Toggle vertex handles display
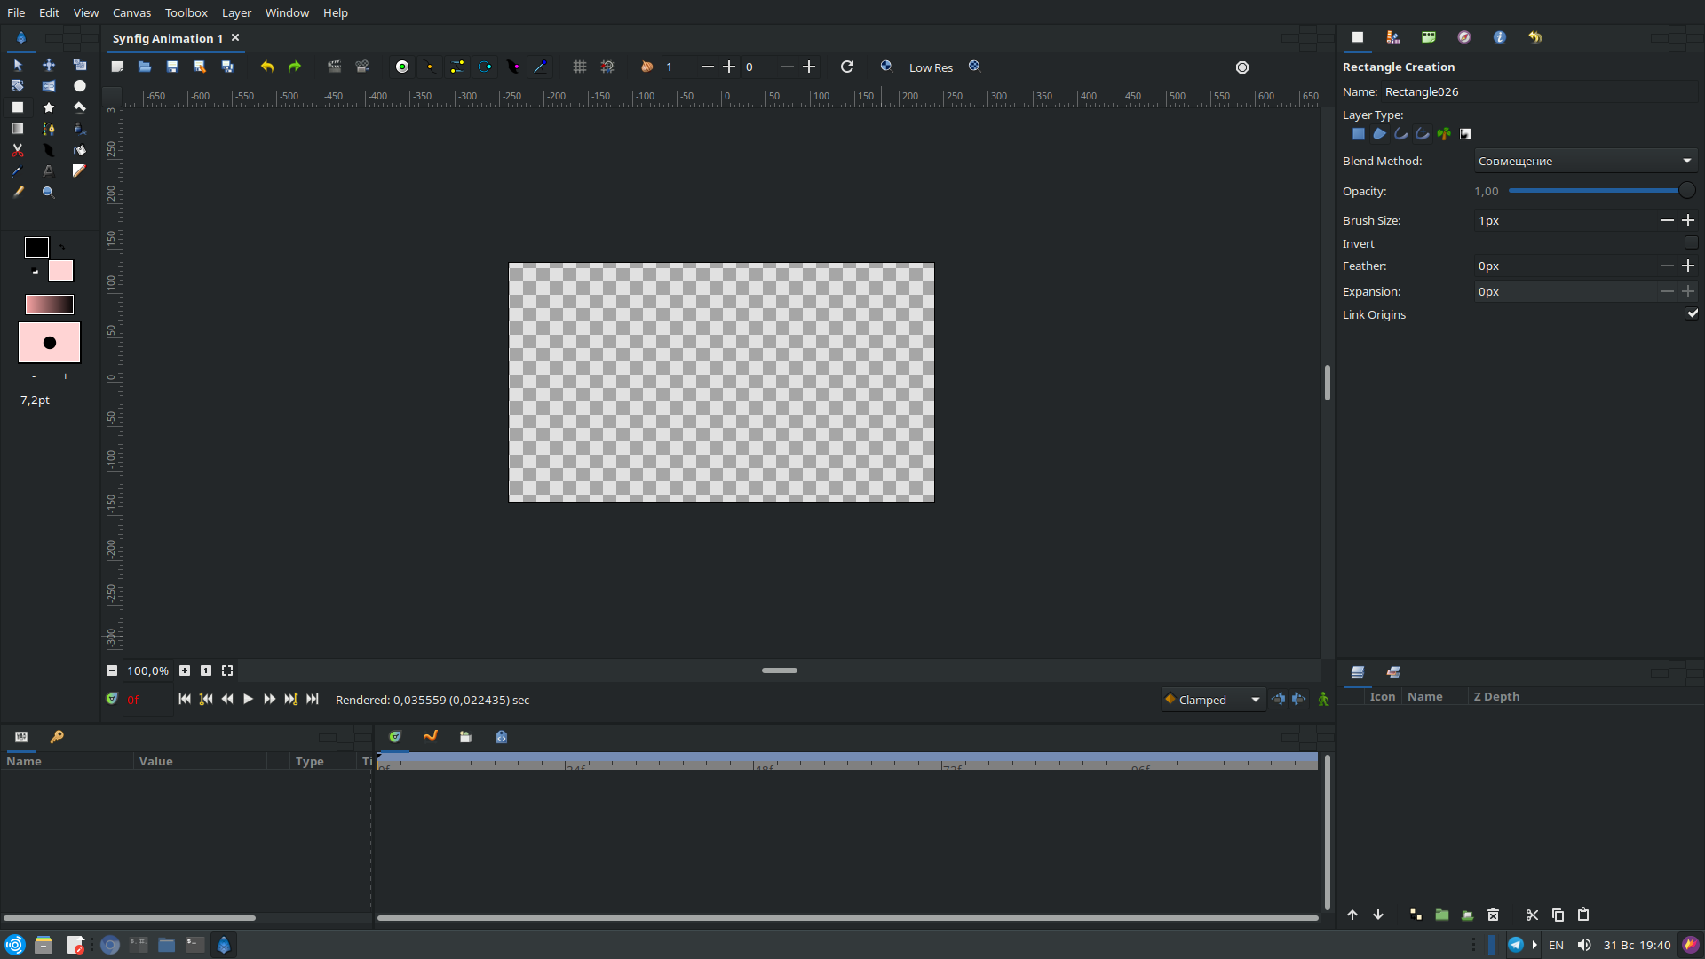Viewport: 1705px width, 959px height. pos(430,67)
